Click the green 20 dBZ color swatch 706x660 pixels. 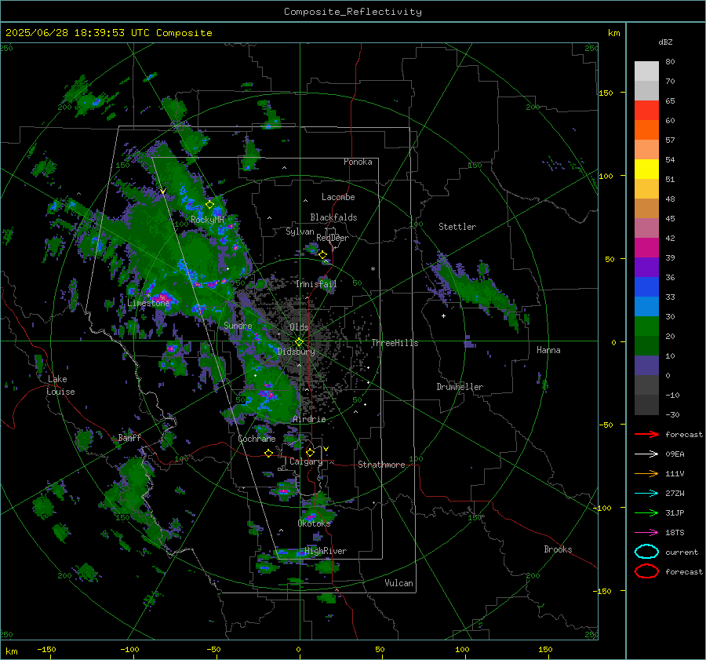pos(646,326)
